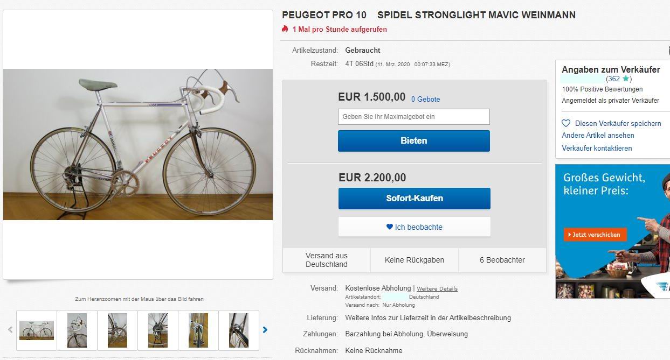Click the flame icon by hourly views

pyautogui.click(x=285, y=29)
